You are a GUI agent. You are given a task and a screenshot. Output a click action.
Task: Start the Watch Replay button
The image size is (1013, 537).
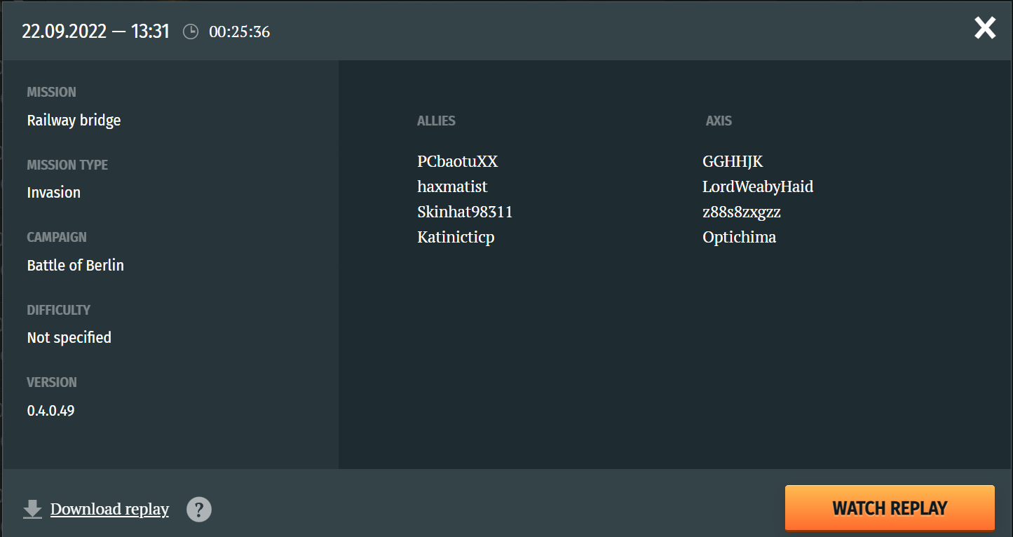click(x=890, y=508)
